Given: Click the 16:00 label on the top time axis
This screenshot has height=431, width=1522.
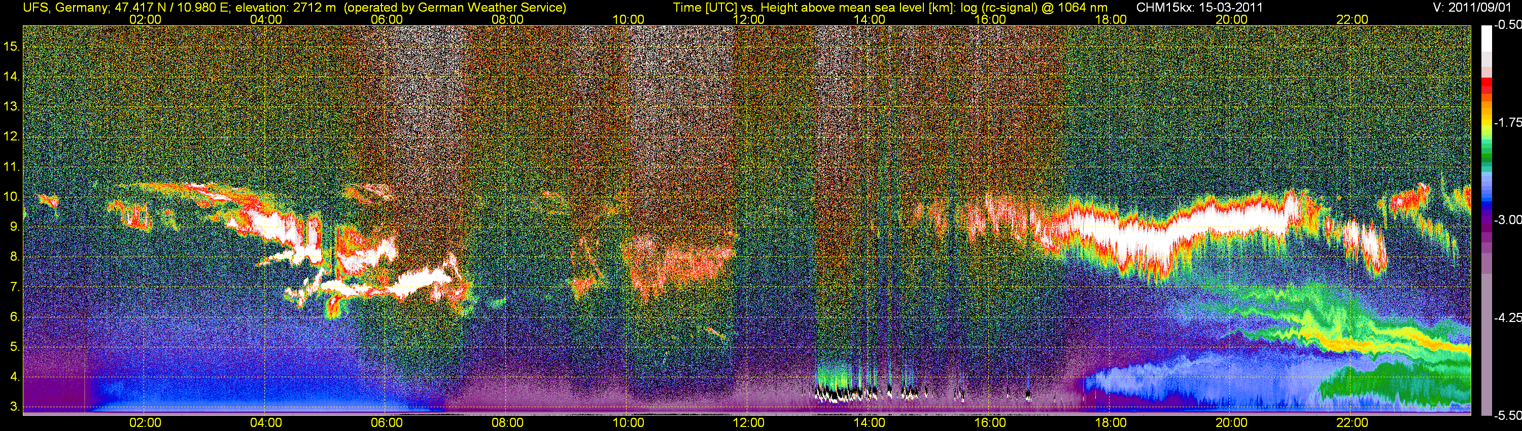Looking at the screenshot, I should (990, 19).
